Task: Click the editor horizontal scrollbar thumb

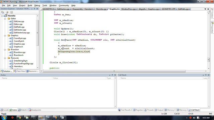Action: click(x=114, y=71)
